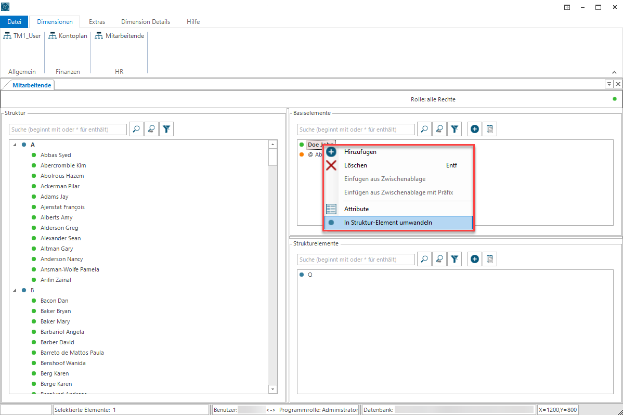Select Abercrombie Kim in the tree
Viewport: 623px width, 415px height.
(63, 165)
